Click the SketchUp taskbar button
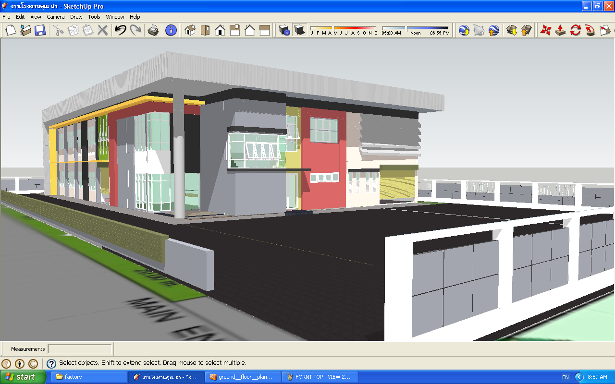Image resolution: width=615 pixels, height=384 pixels. [x=166, y=377]
